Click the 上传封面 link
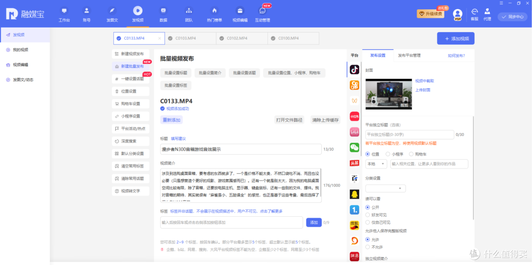 pos(423,90)
